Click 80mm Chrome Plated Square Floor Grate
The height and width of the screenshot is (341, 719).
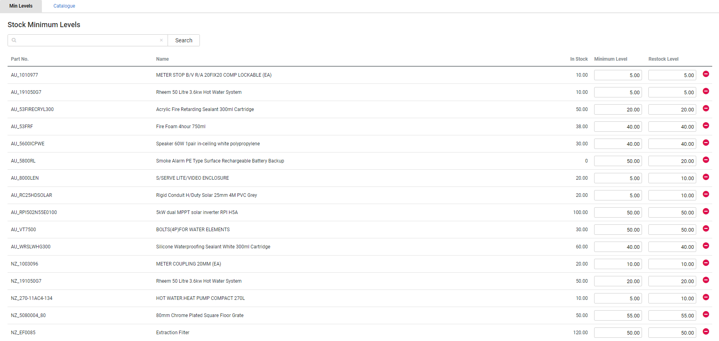click(x=200, y=315)
